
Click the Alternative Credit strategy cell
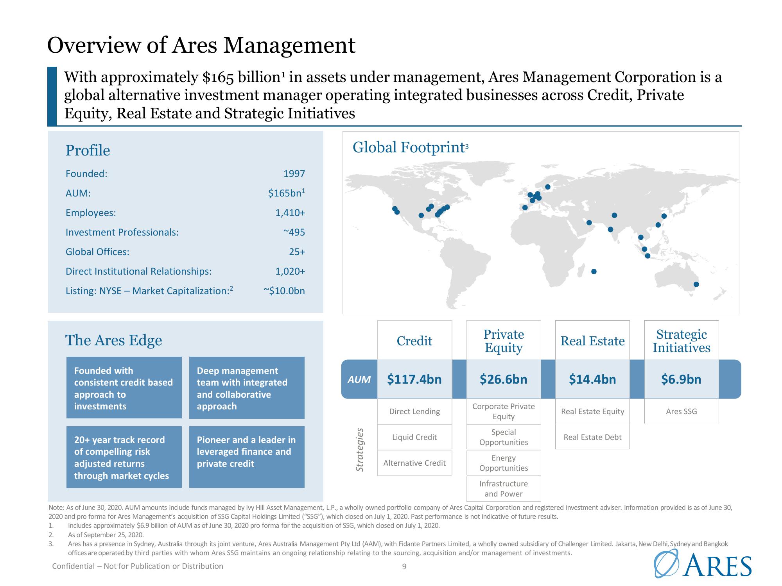coord(414,463)
